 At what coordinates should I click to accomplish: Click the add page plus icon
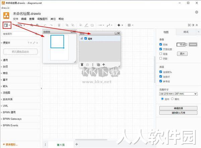click(77, 144)
